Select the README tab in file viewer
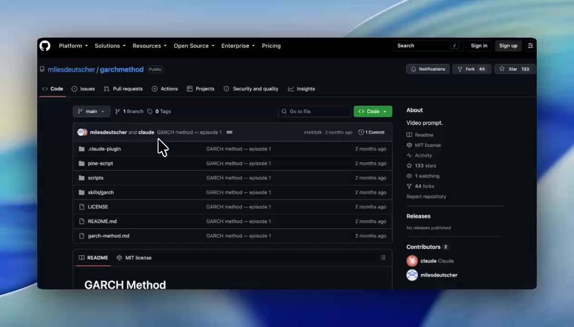This screenshot has width=574, height=327. 94,258
